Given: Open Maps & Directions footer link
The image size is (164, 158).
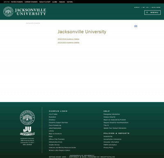Looking at the screenshot, I should click(55, 134).
